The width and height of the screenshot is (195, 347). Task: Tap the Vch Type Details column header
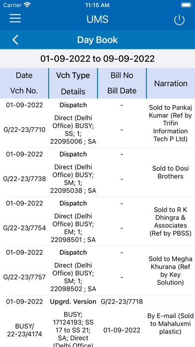73,83
